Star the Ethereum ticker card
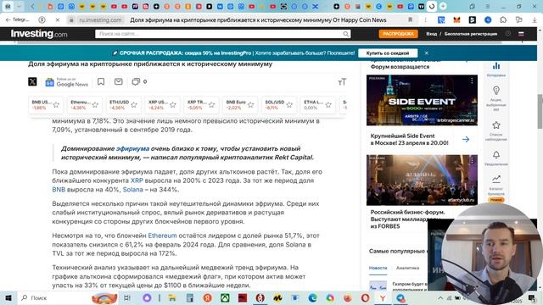The height and width of the screenshot is (305, 543). 95,105
